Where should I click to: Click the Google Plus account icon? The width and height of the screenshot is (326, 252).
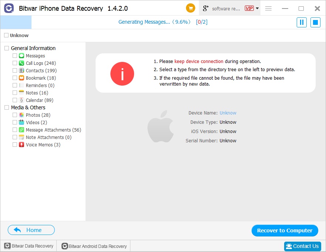[205, 8]
